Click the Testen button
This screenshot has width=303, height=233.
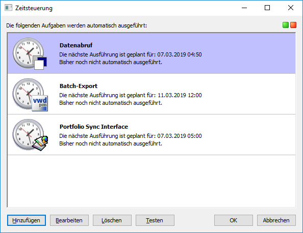tap(155, 220)
